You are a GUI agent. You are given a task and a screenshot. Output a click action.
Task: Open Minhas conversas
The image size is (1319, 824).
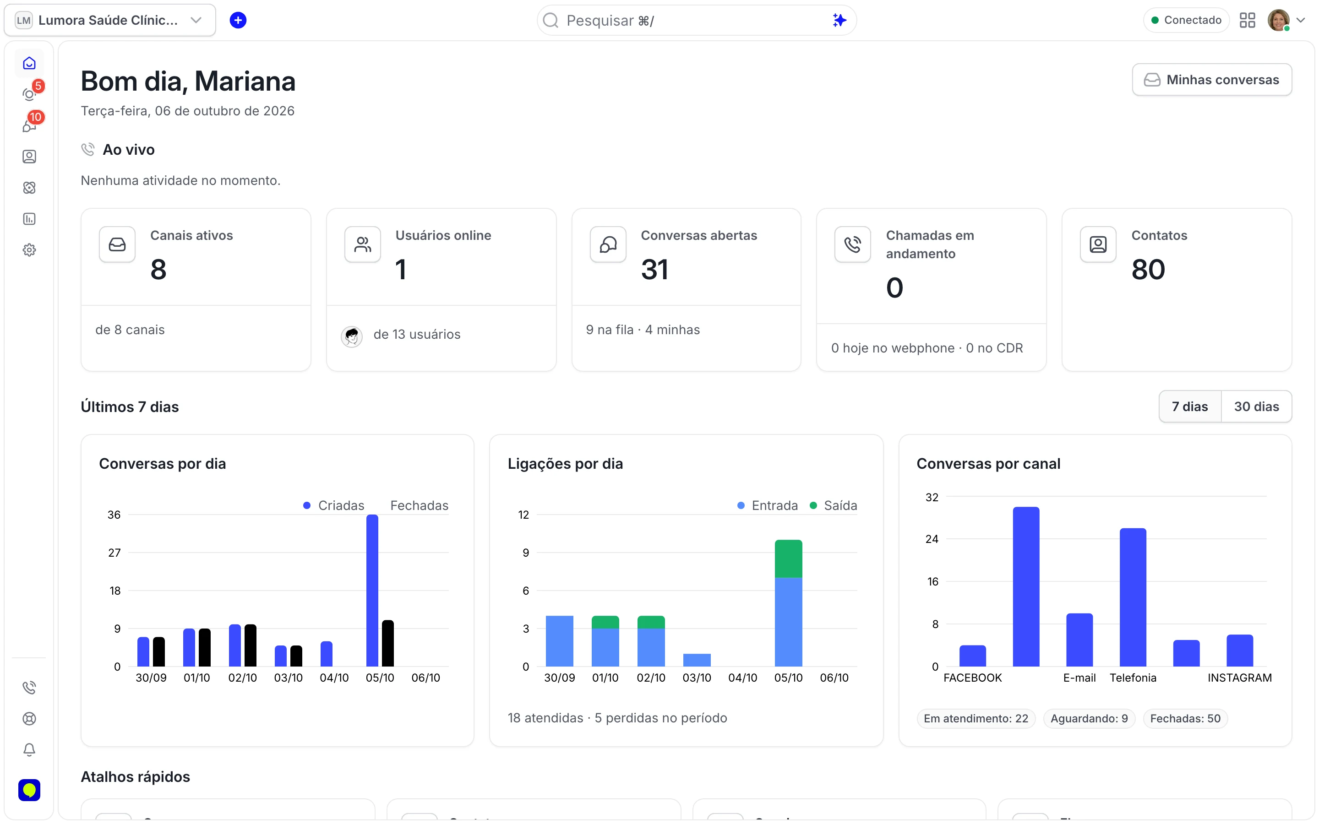(x=1212, y=80)
